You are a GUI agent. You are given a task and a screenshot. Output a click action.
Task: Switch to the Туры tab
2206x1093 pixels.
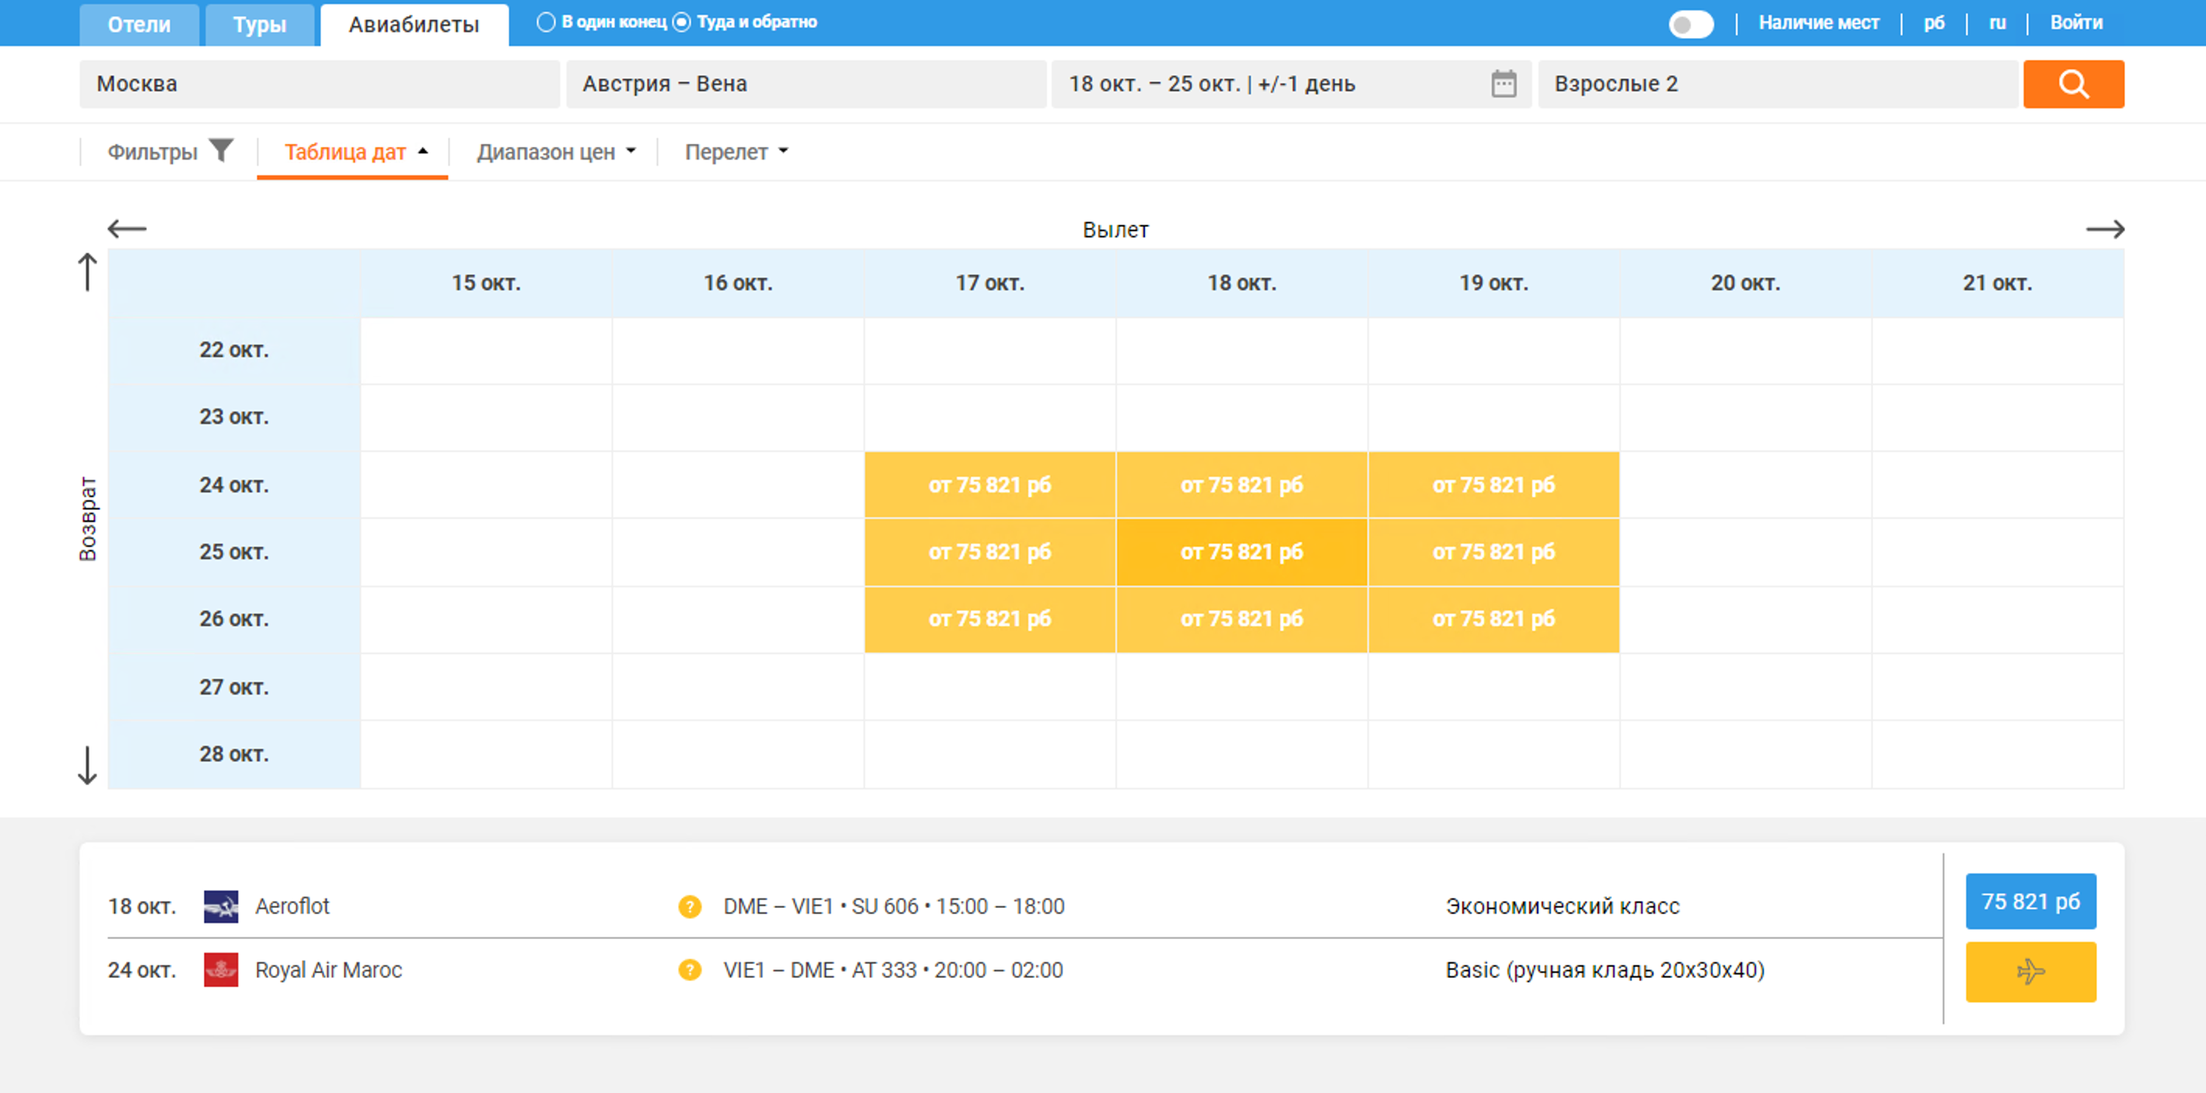pyautogui.click(x=260, y=25)
